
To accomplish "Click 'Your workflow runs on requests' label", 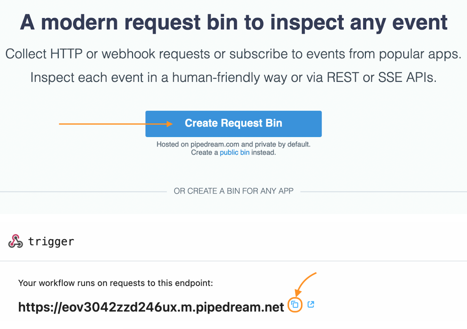I will tap(115, 283).
